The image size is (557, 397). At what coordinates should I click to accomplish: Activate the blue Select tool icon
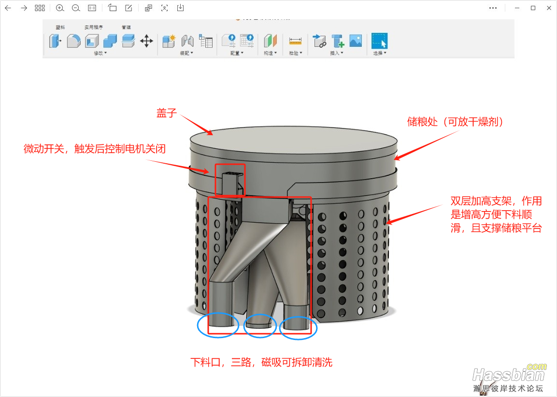(379, 41)
